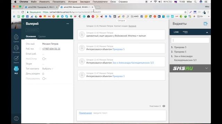The height and width of the screenshot is (124, 222).
Task: Reload the page in Chrome
Action: (23, 12)
